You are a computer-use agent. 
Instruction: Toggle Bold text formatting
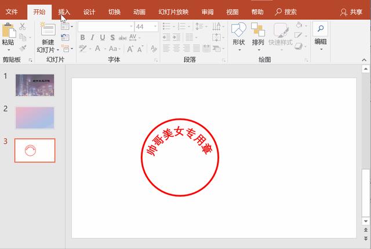click(83, 38)
